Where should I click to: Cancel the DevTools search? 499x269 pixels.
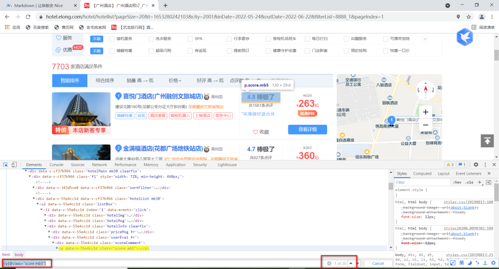point(378,263)
